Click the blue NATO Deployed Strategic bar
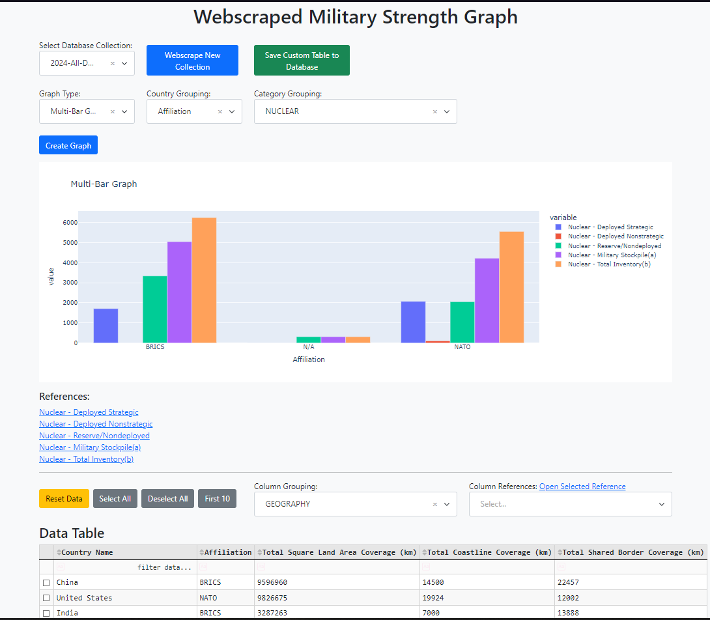The width and height of the screenshot is (710, 620). [414, 322]
